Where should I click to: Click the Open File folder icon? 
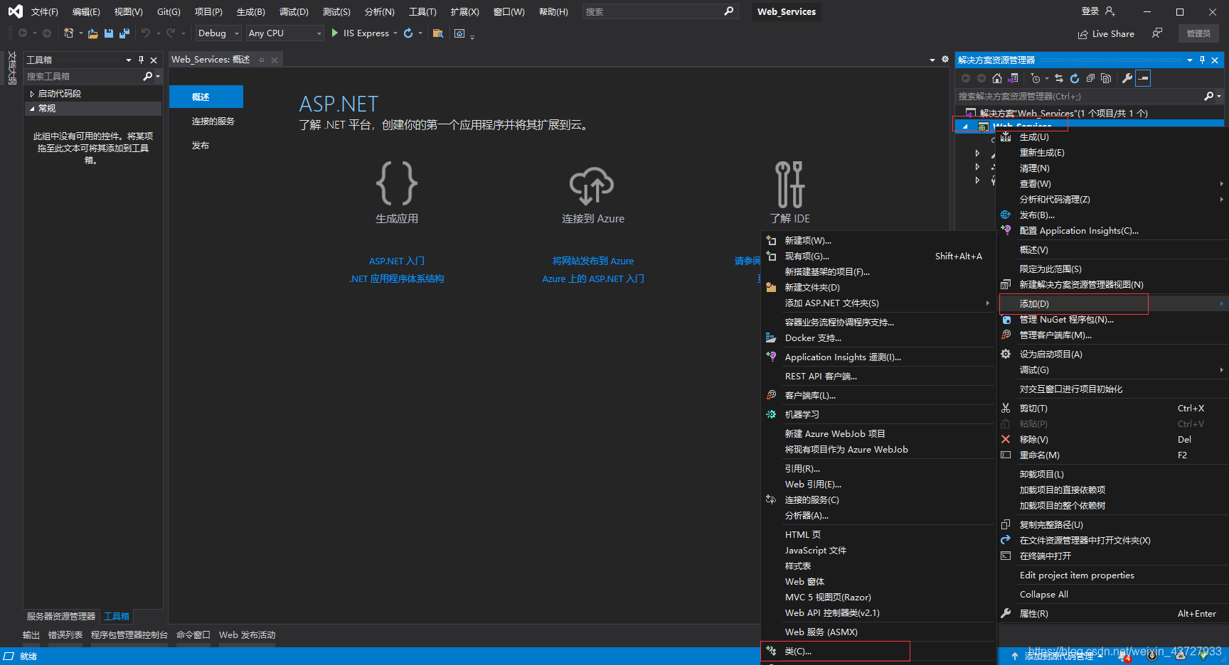pos(93,33)
